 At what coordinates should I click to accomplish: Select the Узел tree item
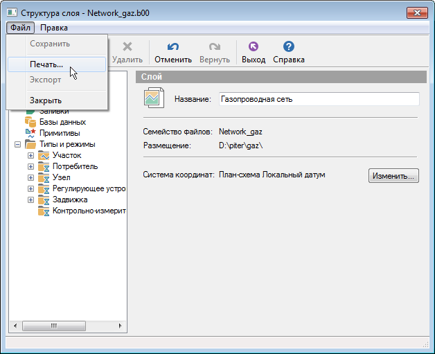tap(62, 177)
